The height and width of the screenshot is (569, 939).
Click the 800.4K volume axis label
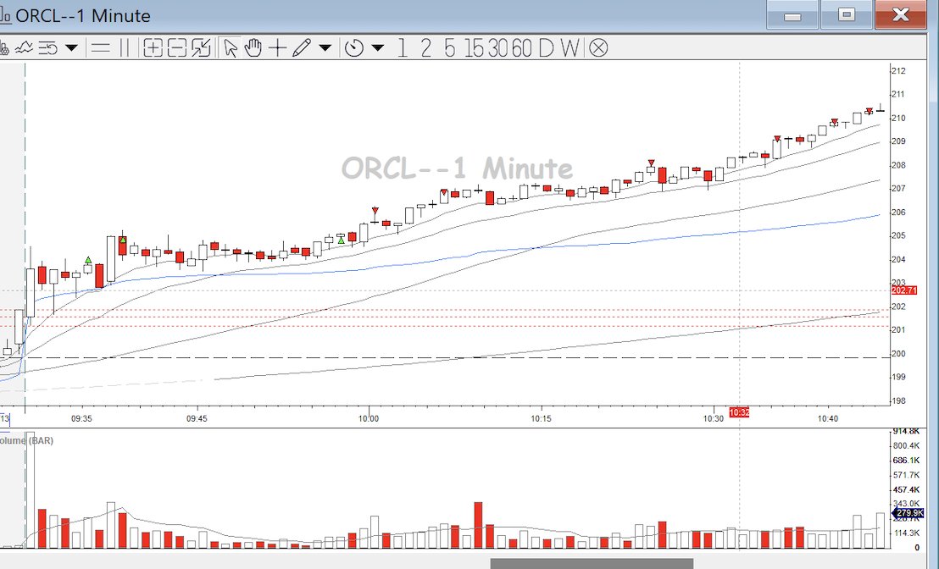[906, 445]
